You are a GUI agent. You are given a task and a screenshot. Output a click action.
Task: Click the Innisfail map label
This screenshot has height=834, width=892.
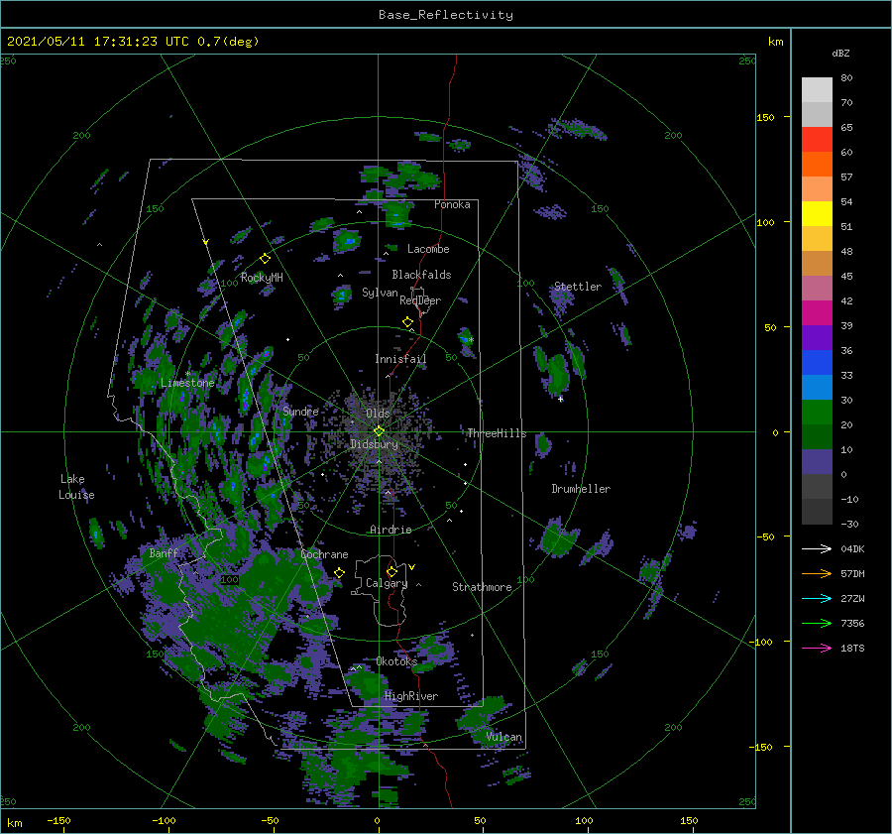click(x=400, y=359)
